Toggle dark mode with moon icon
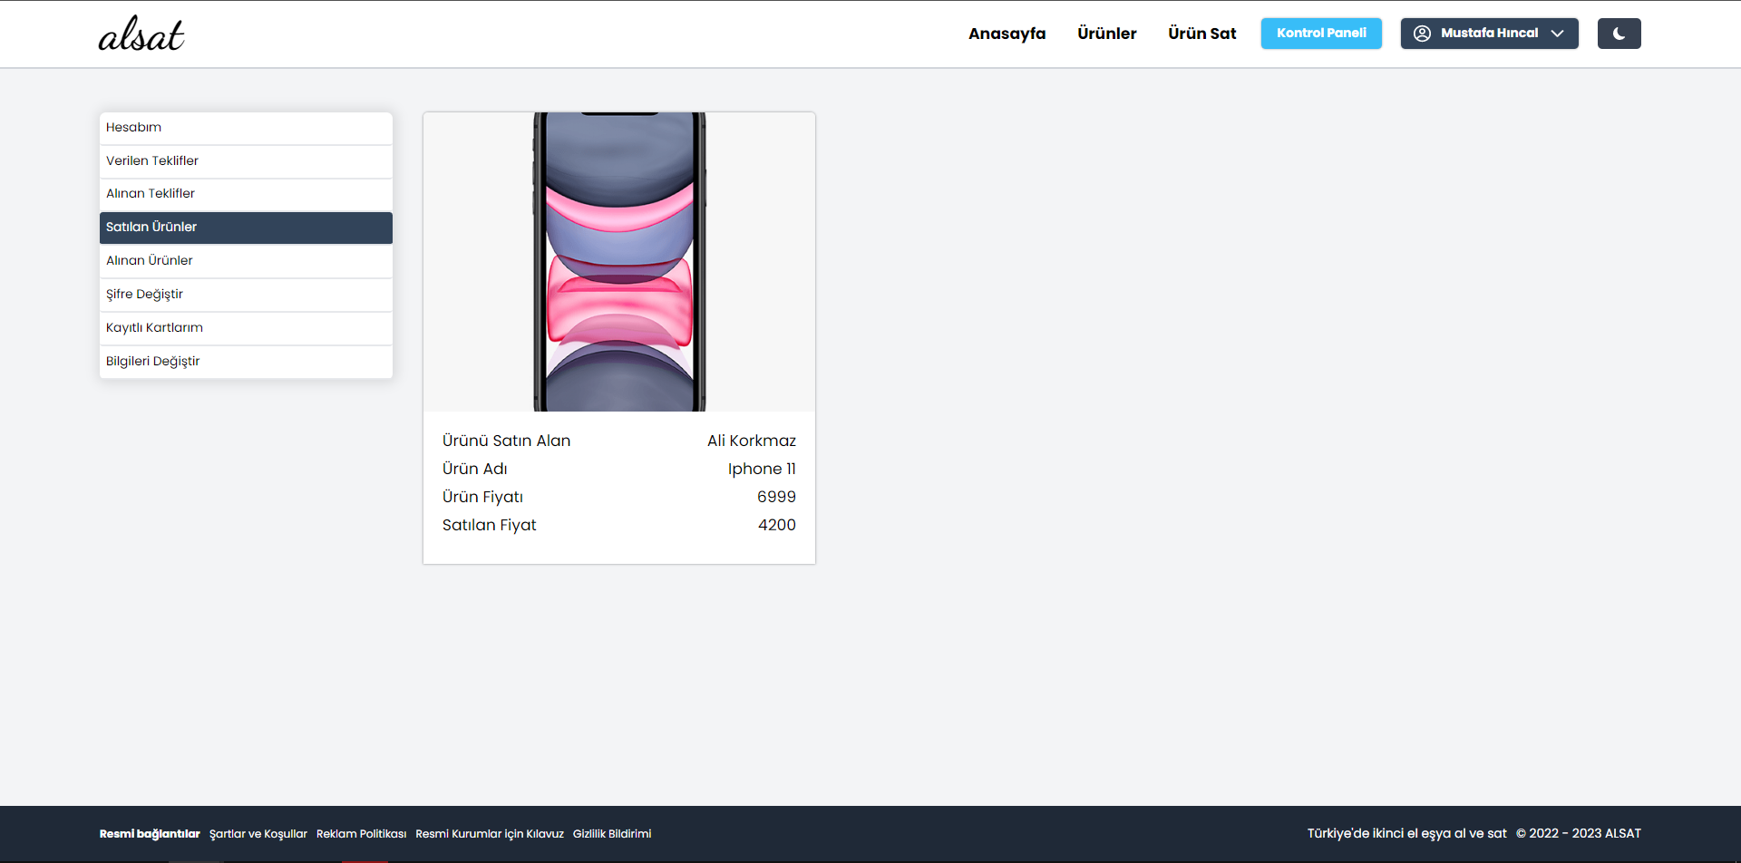This screenshot has height=863, width=1741. (x=1619, y=34)
